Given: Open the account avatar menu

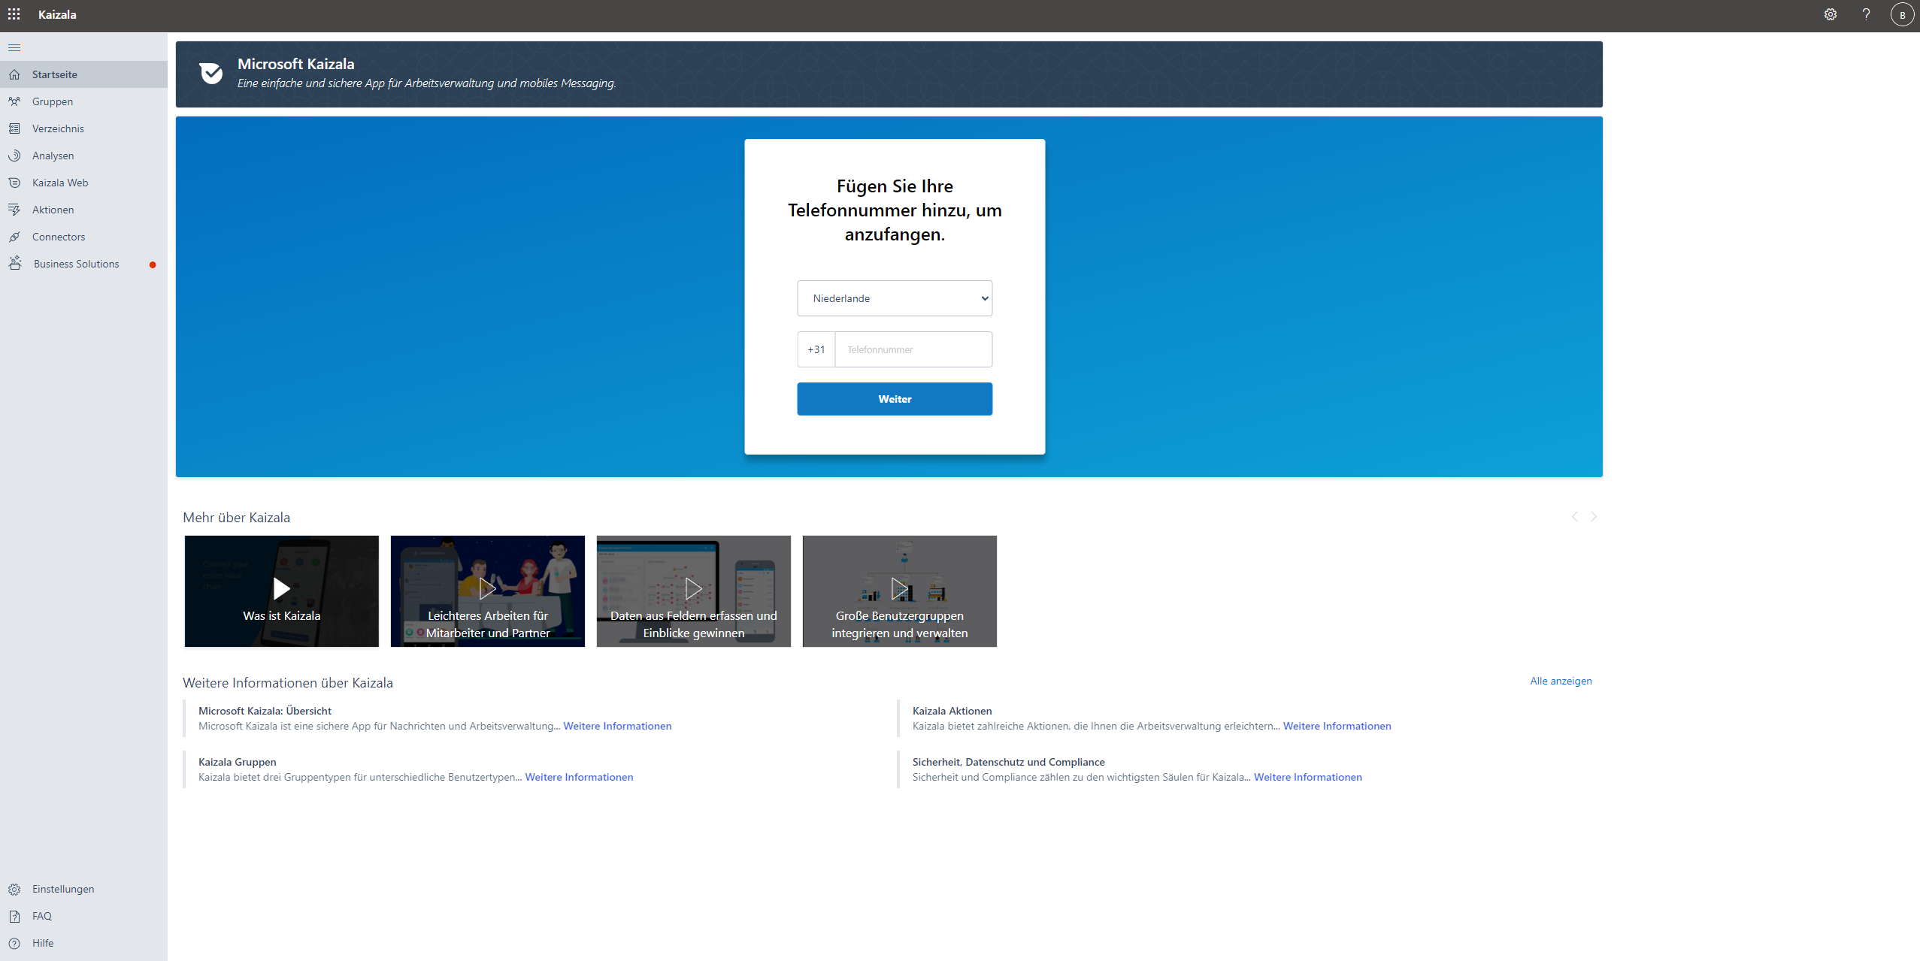Looking at the screenshot, I should point(1902,14).
